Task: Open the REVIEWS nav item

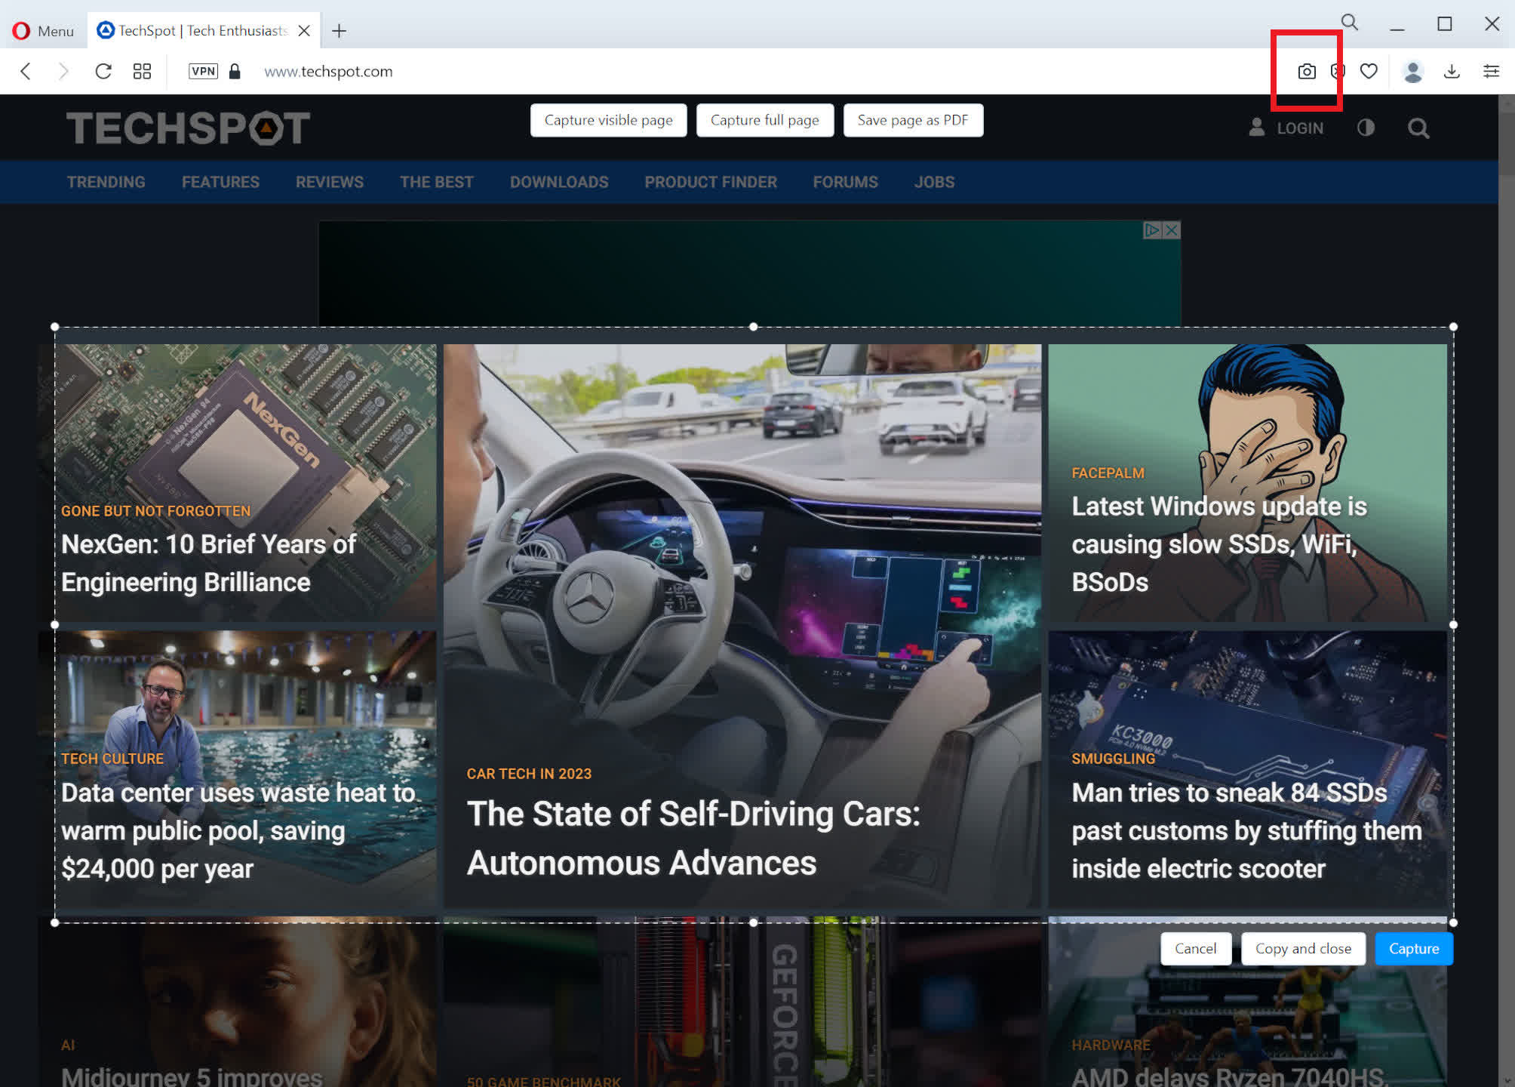Action: pos(330,182)
